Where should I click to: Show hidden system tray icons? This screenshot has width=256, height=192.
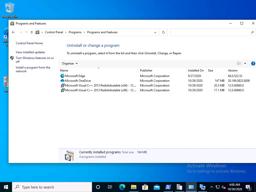coord(211,187)
